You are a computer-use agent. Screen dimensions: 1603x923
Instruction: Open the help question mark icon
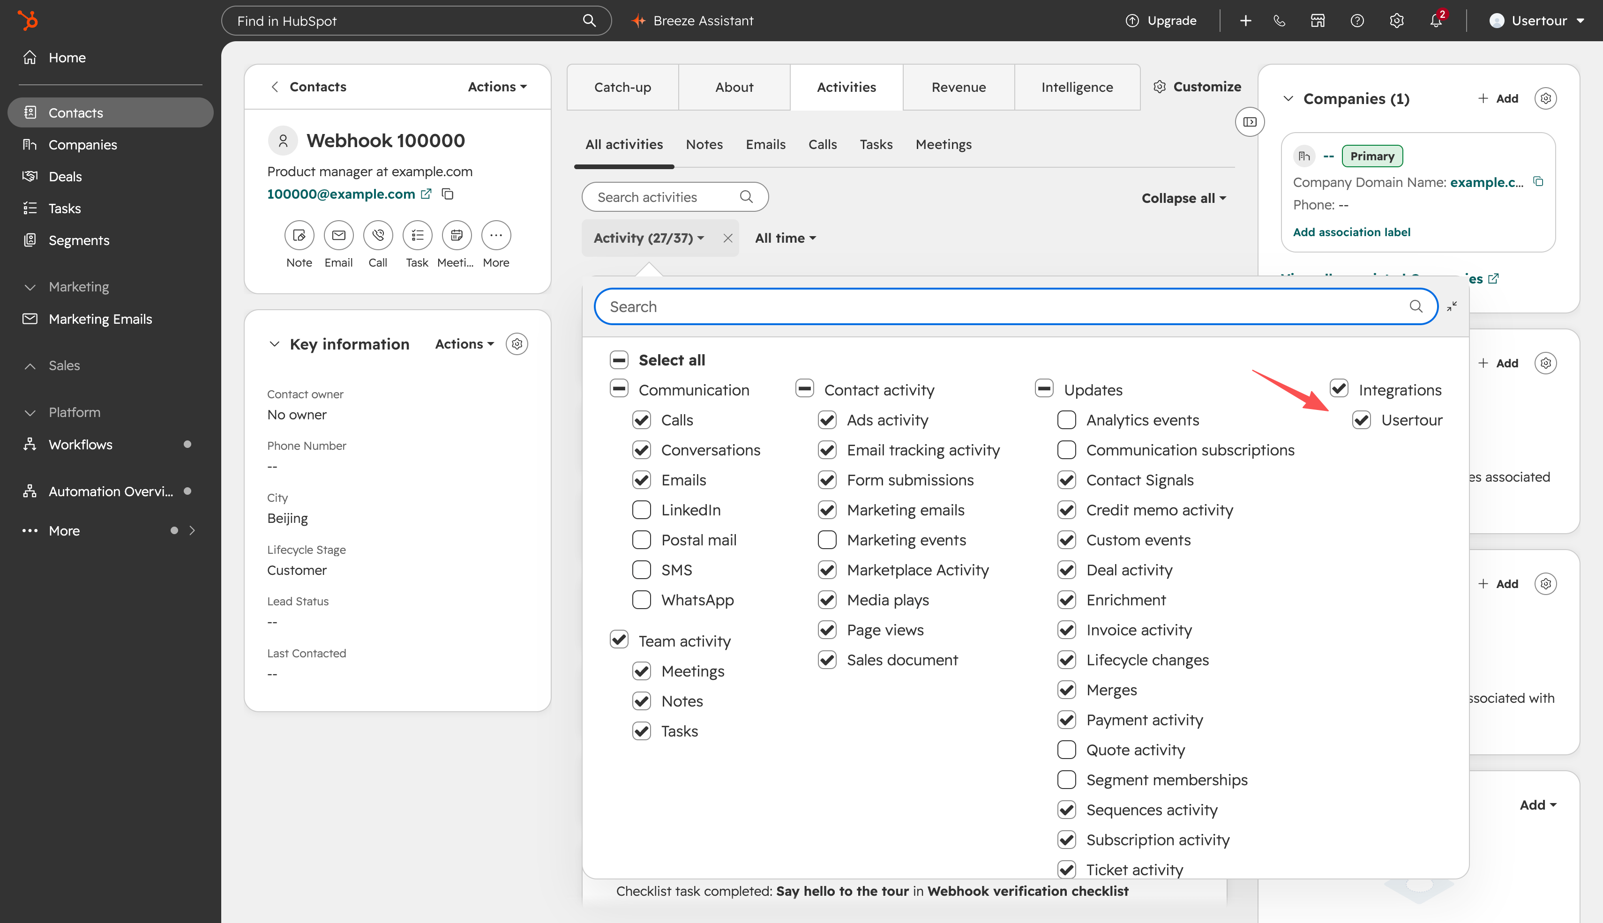[x=1357, y=21]
